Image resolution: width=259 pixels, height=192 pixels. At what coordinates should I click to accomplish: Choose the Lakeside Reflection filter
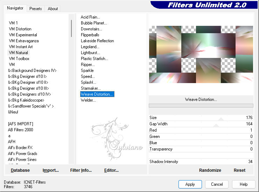pyautogui.click(x=97, y=41)
